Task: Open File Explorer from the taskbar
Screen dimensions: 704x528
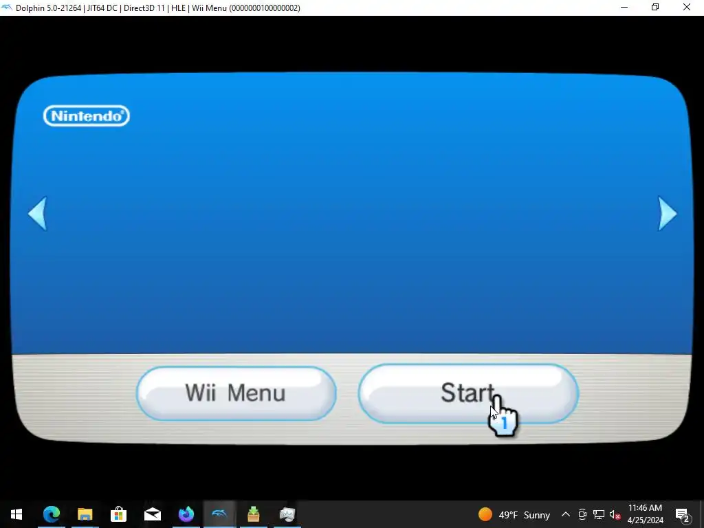Action: point(85,514)
